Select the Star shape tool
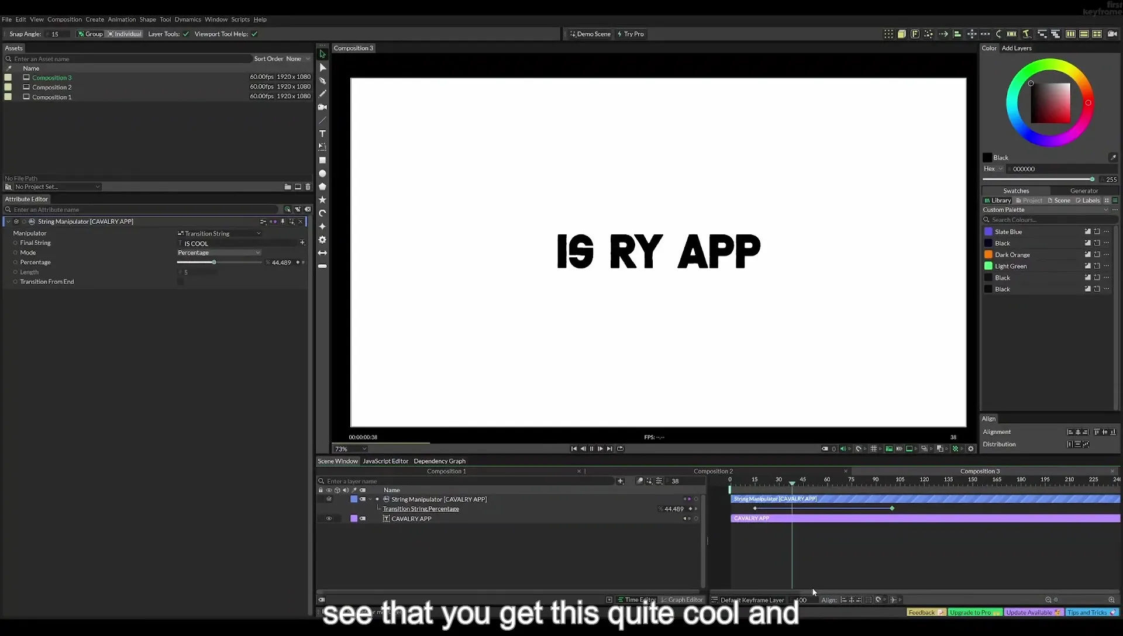Viewport: 1123px width, 636px height. click(x=322, y=200)
